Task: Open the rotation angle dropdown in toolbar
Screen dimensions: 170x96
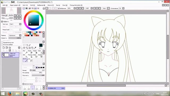Action: [92, 8]
